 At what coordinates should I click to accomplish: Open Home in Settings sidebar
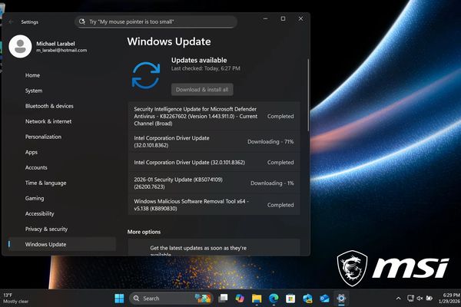coord(32,75)
